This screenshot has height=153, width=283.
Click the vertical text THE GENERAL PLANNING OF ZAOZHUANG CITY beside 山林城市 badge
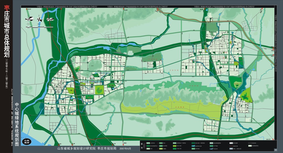[12, 117]
